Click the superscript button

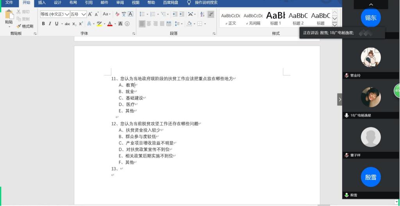pyautogui.click(x=81, y=24)
